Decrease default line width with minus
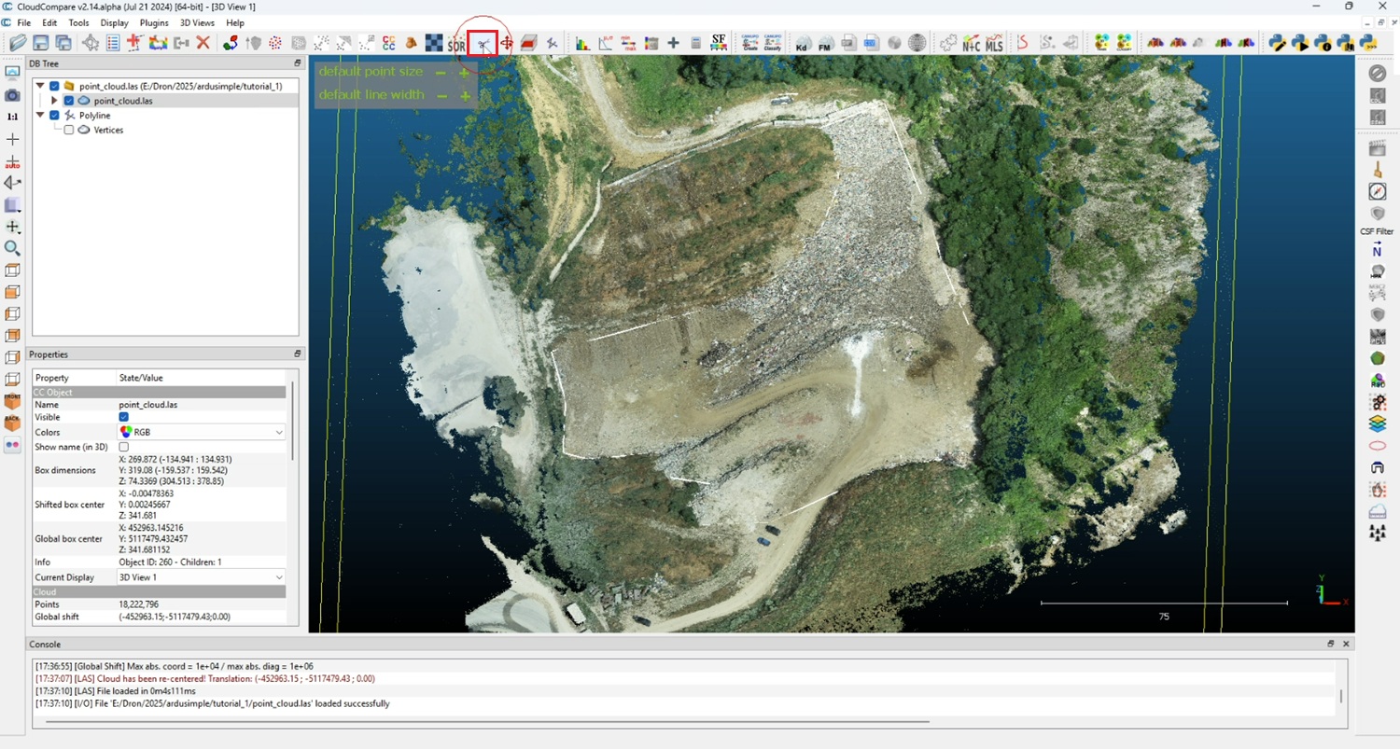 [441, 96]
